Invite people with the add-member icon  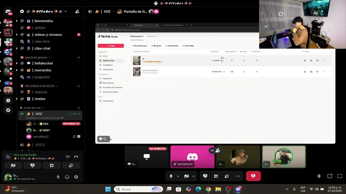[x=77, y=12]
